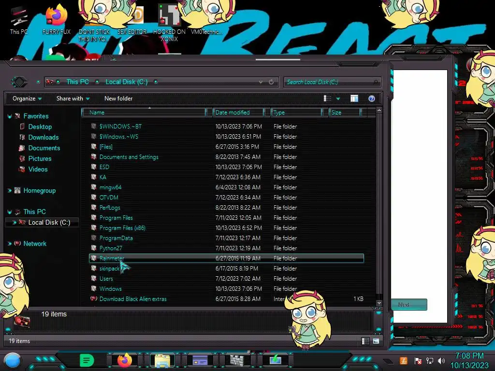
Task: Select the mingw64 folder
Action: tap(110, 187)
